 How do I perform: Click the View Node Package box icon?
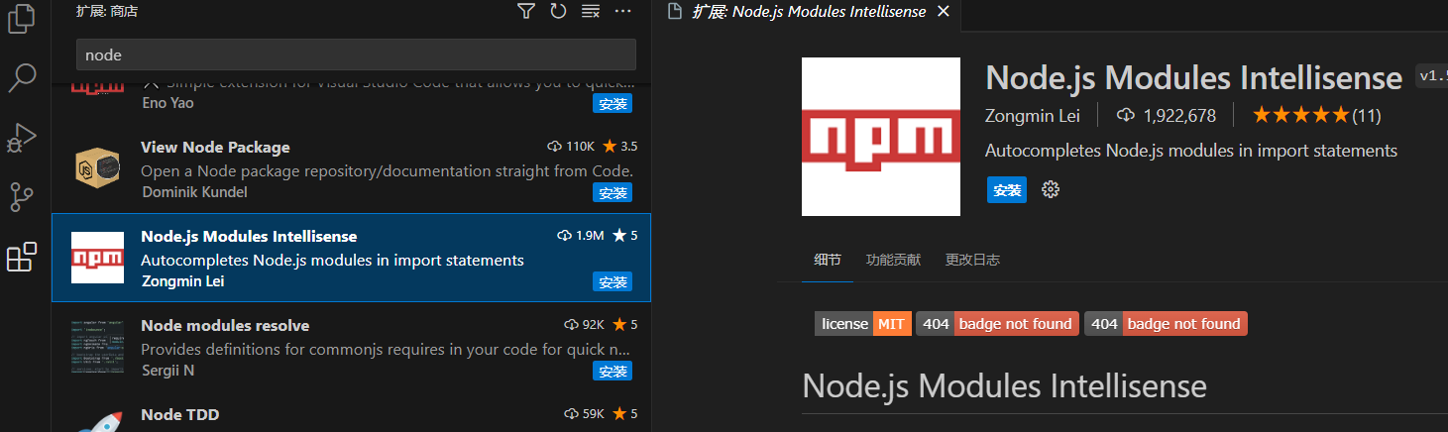coord(97,168)
